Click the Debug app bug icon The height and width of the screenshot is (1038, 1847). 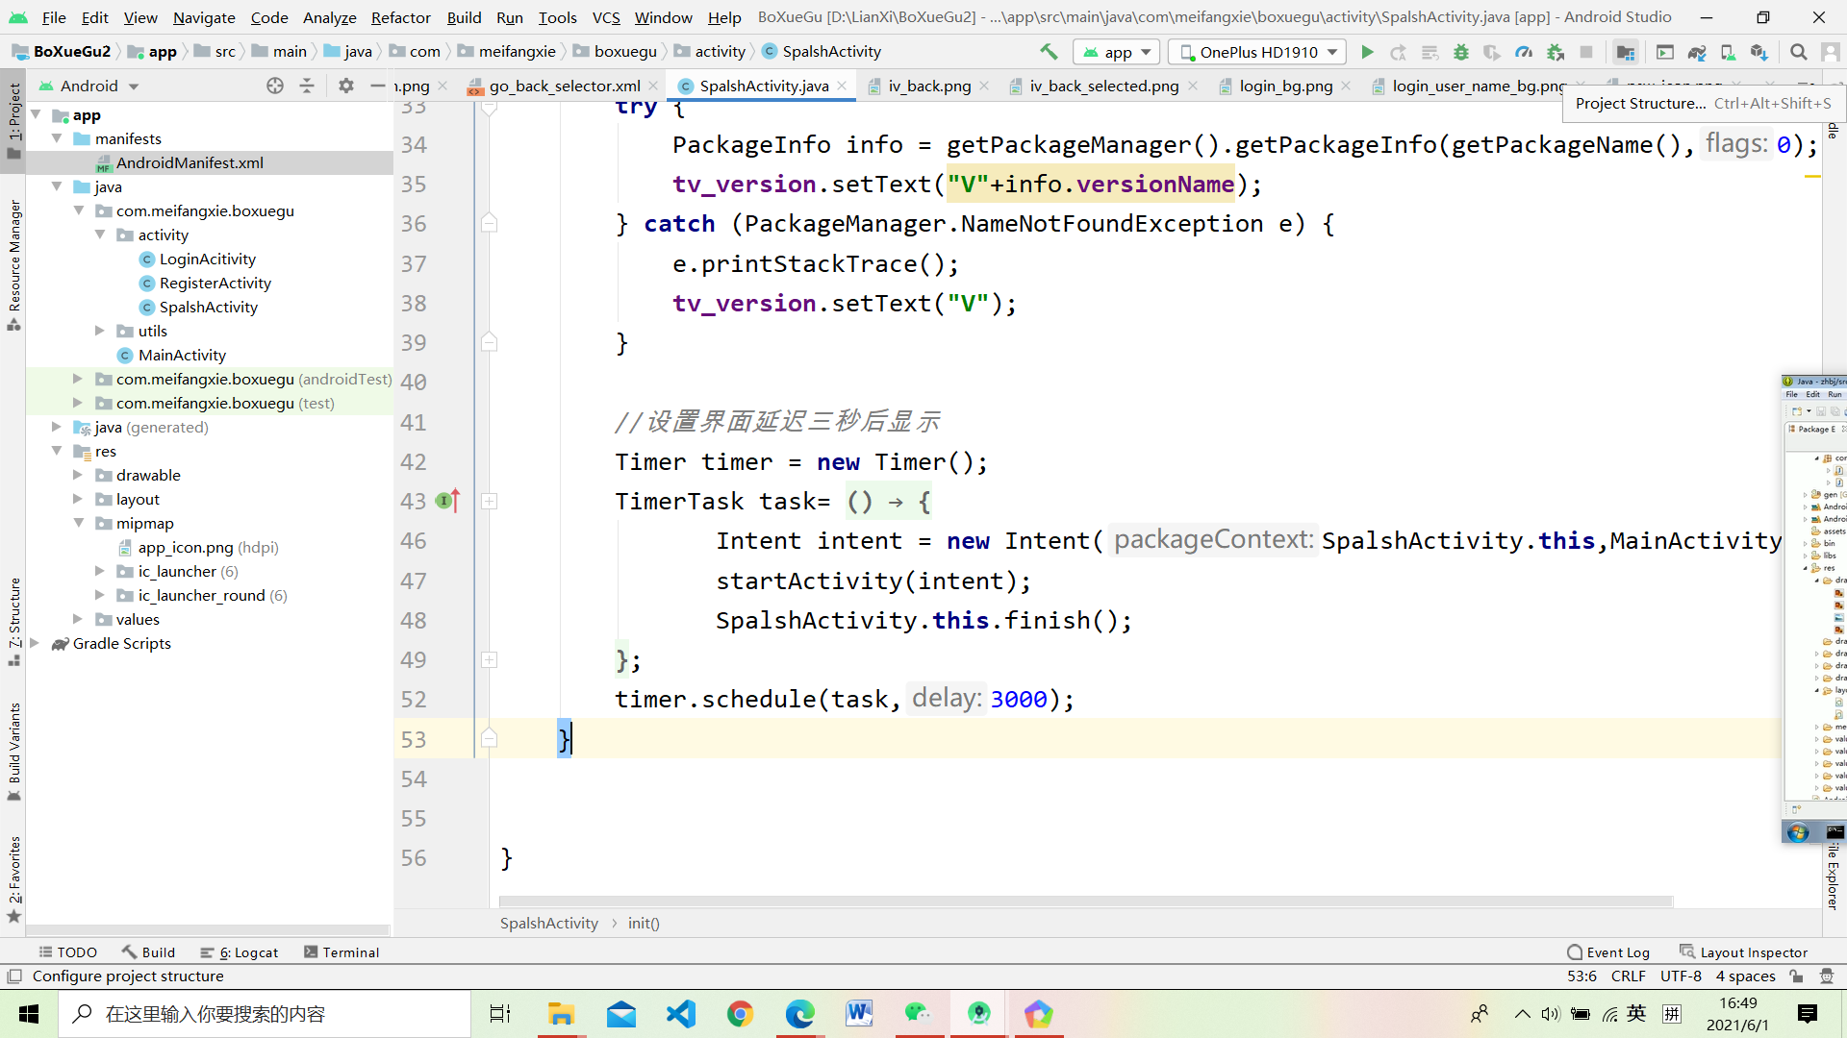[1460, 52]
